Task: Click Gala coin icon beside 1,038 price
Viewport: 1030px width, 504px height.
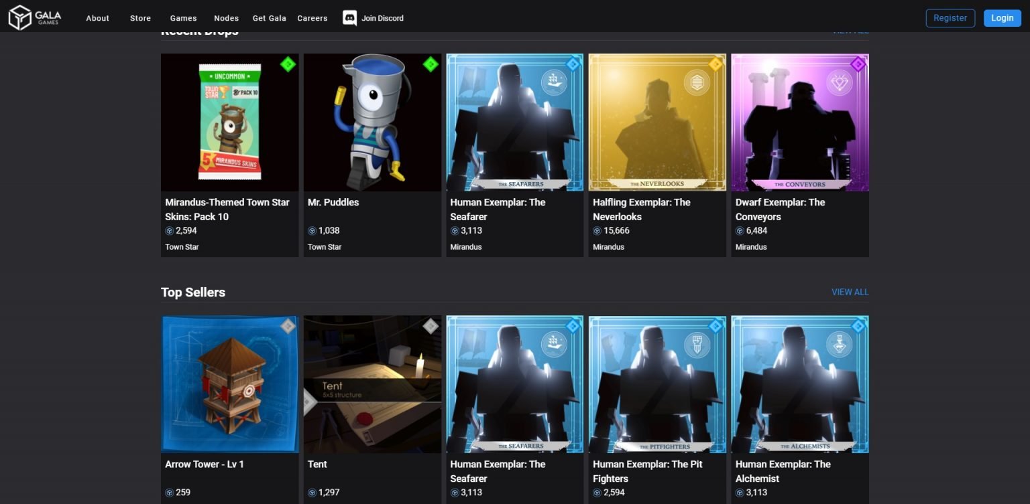Action: (x=312, y=231)
